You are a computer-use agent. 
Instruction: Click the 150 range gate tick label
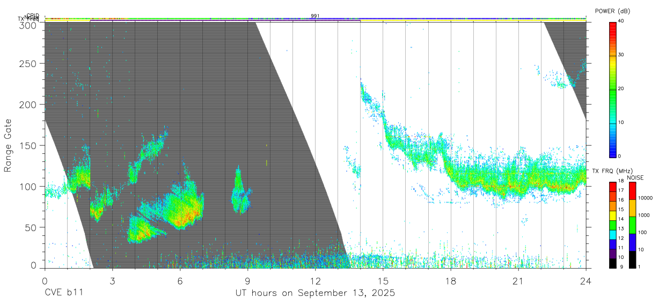[x=29, y=145]
